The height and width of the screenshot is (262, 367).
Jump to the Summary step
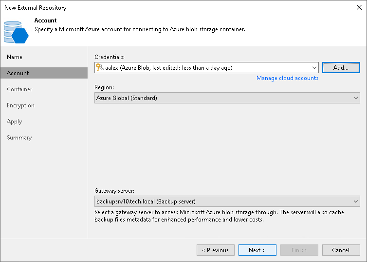(19, 138)
